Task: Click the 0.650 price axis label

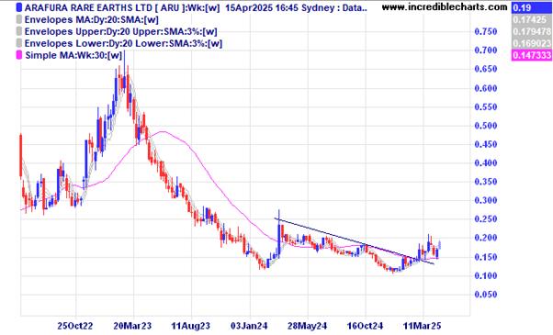Action: pos(486,69)
